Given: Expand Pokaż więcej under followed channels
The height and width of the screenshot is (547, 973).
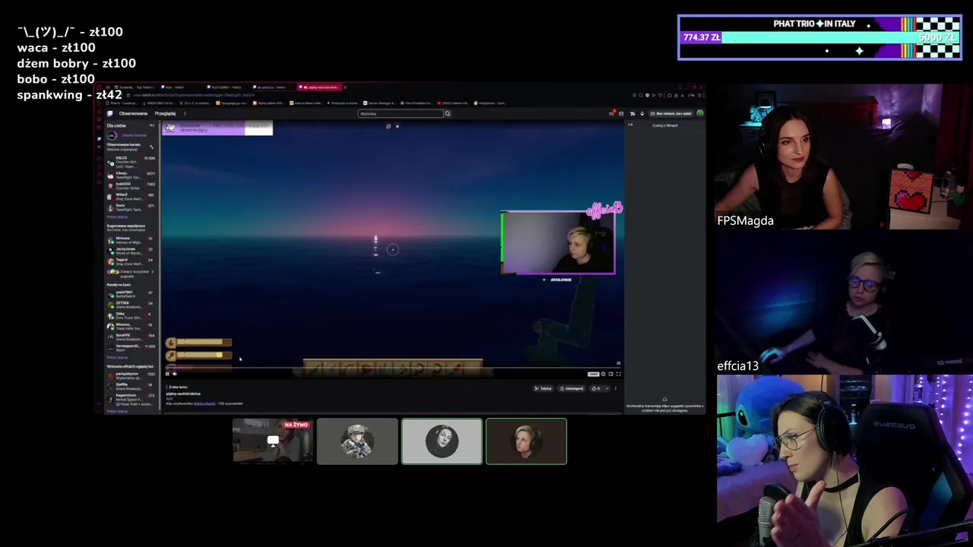Looking at the screenshot, I should (117, 217).
